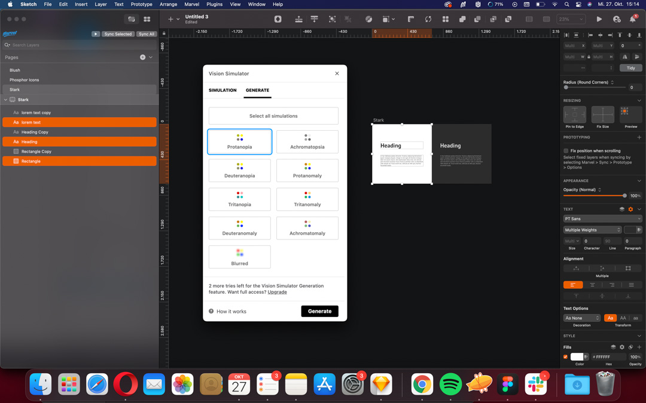Viewport: 646px width, 403px height.
Task: Set text alignment to right
Action: click(612, 285)
